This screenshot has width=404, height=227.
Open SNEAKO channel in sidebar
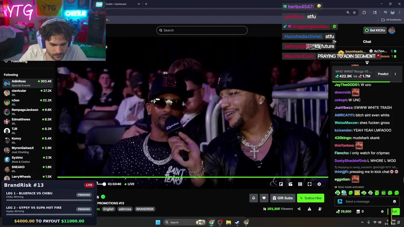pyautogui.click(x=28, y=169)
